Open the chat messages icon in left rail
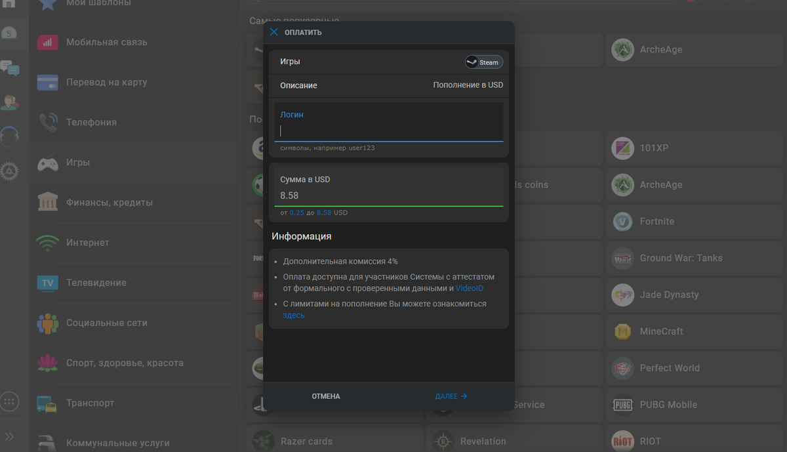This screenshot has width=787, height=452. 10,68
